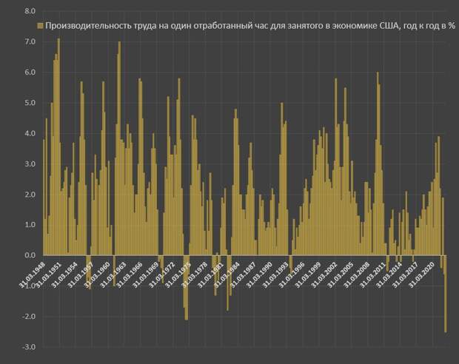
Task: Click the 31.03.1960 date label
Action: (98, 274)
